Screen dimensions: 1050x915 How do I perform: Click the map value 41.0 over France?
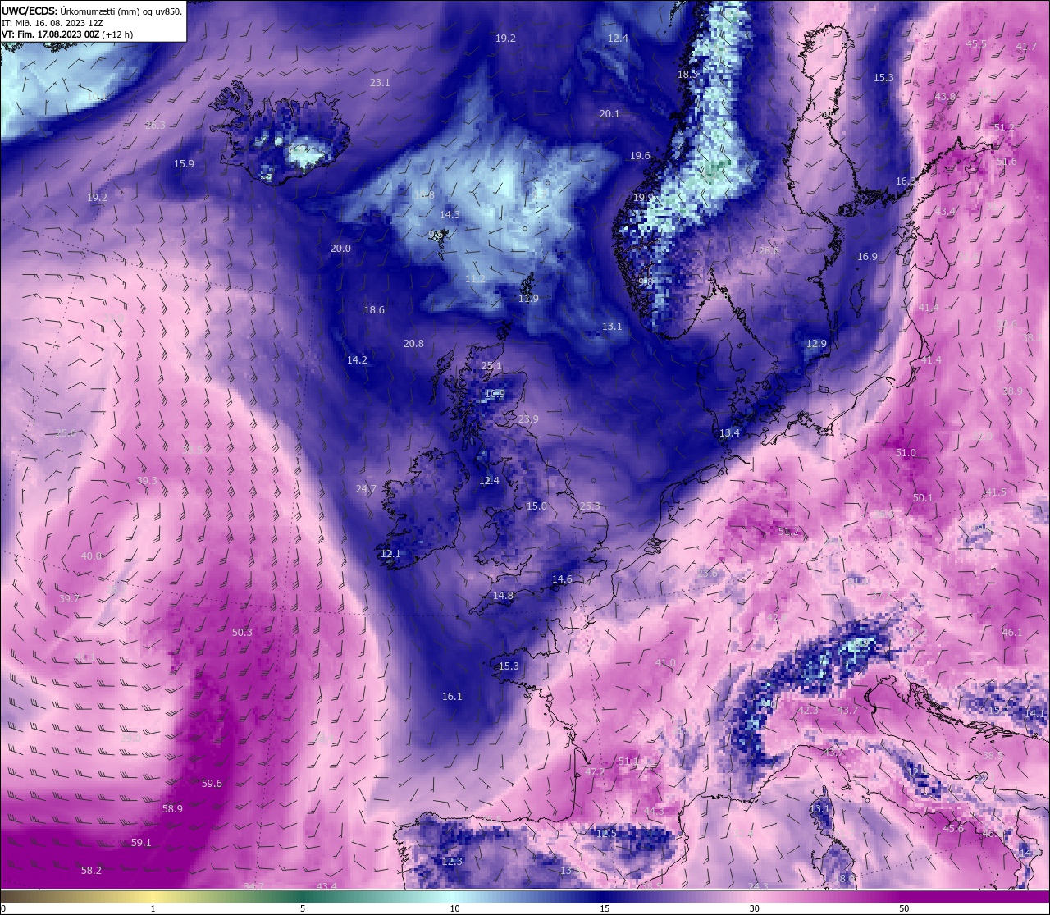coord(665,663)
